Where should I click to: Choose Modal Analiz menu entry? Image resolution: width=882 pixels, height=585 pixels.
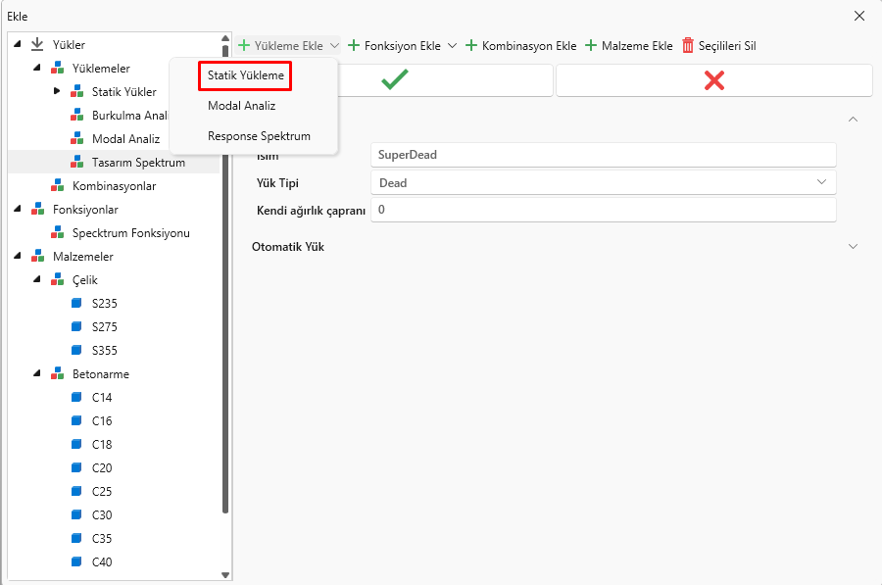tap(241, 106)
